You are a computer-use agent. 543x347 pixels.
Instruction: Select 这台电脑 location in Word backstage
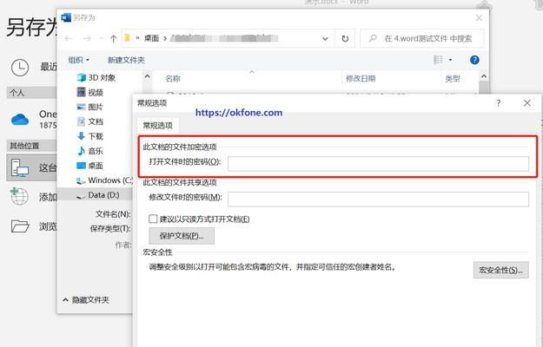tap(32, 167)
